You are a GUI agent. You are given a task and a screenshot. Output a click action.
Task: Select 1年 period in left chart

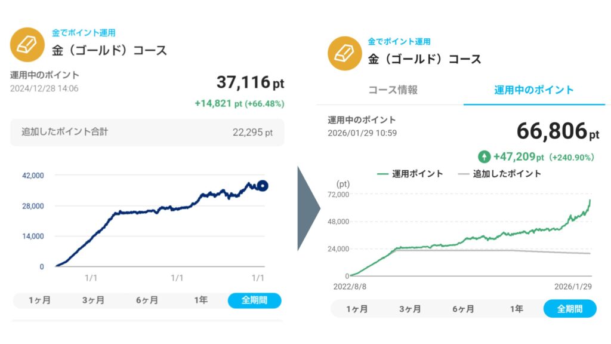200,300
